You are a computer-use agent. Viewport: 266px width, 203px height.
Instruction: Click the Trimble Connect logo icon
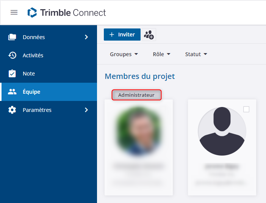[32, 13]
